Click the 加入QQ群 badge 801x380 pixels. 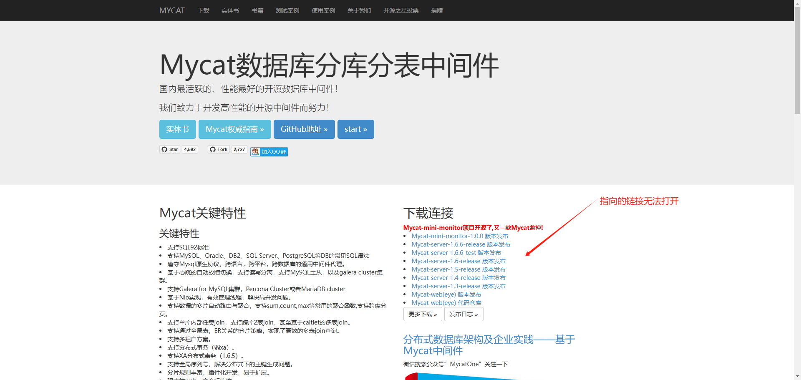(269, 152)
